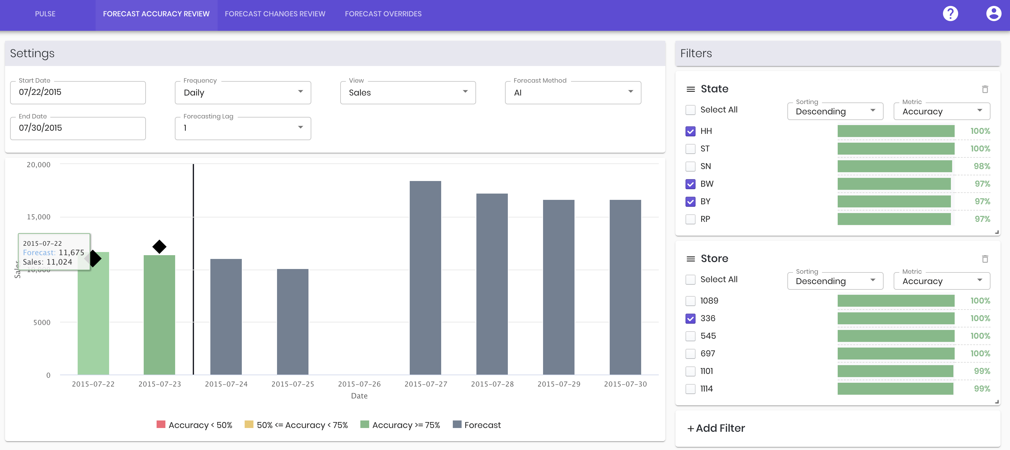Toggle Accuracy < 50% legend entry
This screenshot has width=1010, height=450.
point(194,425)
